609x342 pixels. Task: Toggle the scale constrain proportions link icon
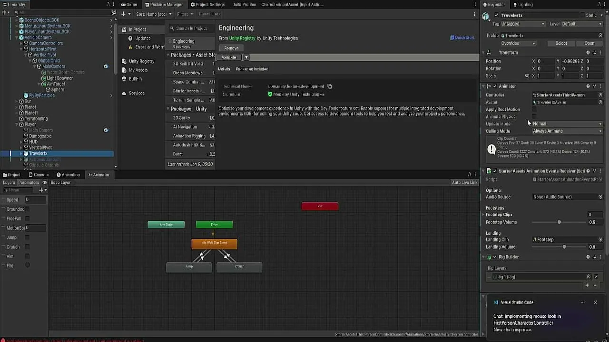(x=527, y=76)
